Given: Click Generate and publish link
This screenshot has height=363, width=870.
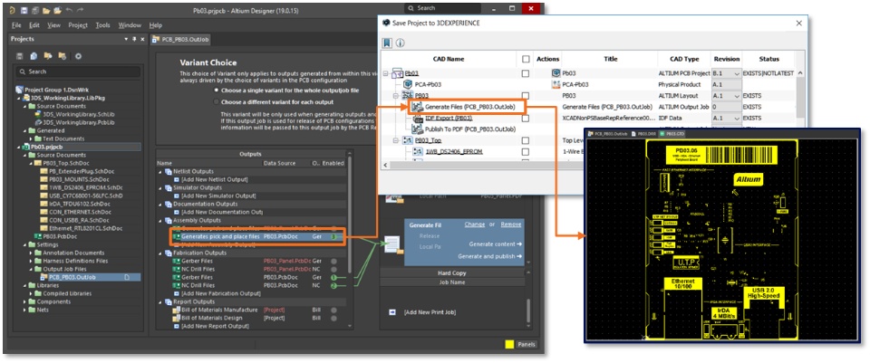Looking at the screenshot, I should (490, 256).
